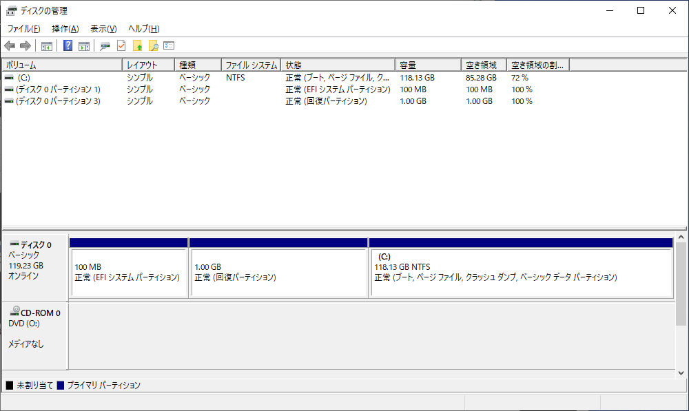Image resolution: width=689 pixels, height=411 pixels.
Task: Click the yellow folder green arrow icon
Action: (x=138, y=45)
